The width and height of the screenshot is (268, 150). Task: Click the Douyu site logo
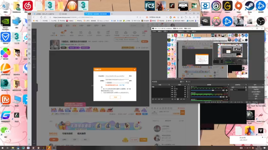coord(58,26)
